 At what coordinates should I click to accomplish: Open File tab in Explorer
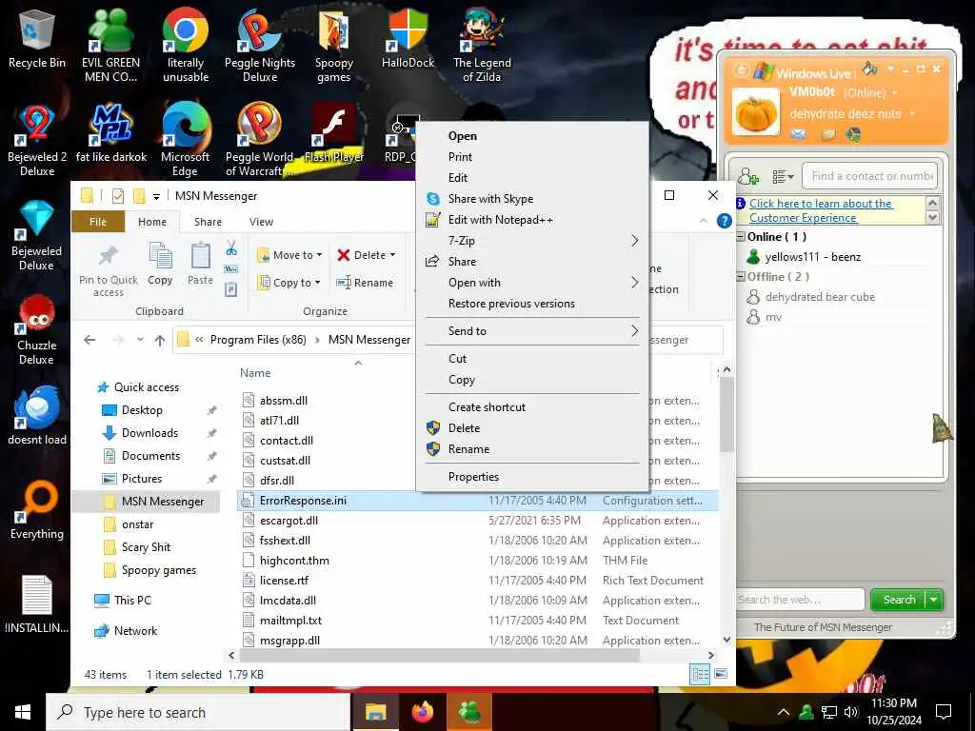click(98, 222)
